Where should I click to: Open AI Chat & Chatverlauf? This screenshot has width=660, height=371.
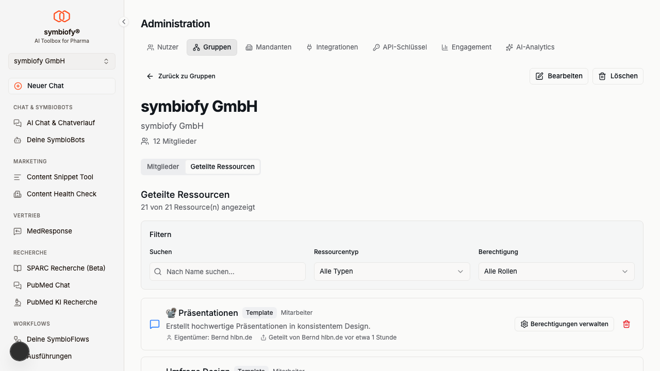(x=61, y=123)
